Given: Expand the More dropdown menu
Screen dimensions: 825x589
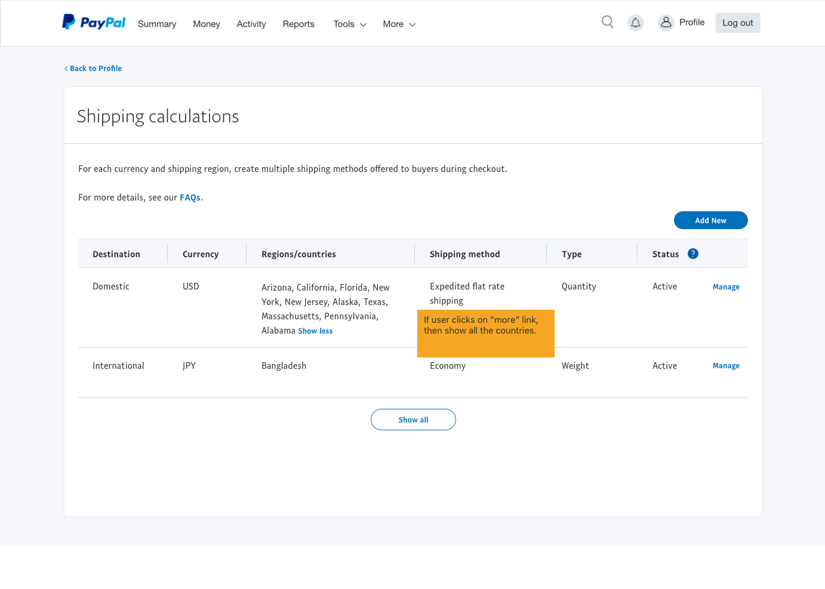Looking at the screenshot, I should click(x=399, y=24).
